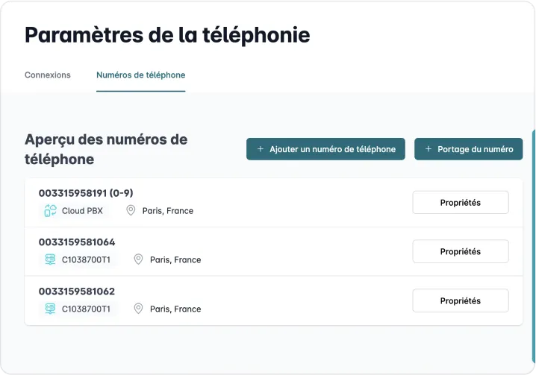Screen dimensions: 536x375
Task: Select the phone number 003315958191 (0-9)
Action: click(86, 193)
